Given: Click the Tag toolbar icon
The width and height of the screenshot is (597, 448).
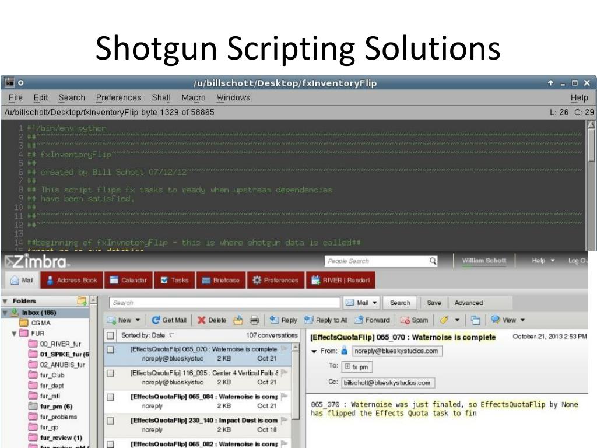Looking at the screenshot, I should [444, 320].
